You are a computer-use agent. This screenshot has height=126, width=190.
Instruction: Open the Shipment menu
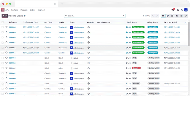coord(41,10)
